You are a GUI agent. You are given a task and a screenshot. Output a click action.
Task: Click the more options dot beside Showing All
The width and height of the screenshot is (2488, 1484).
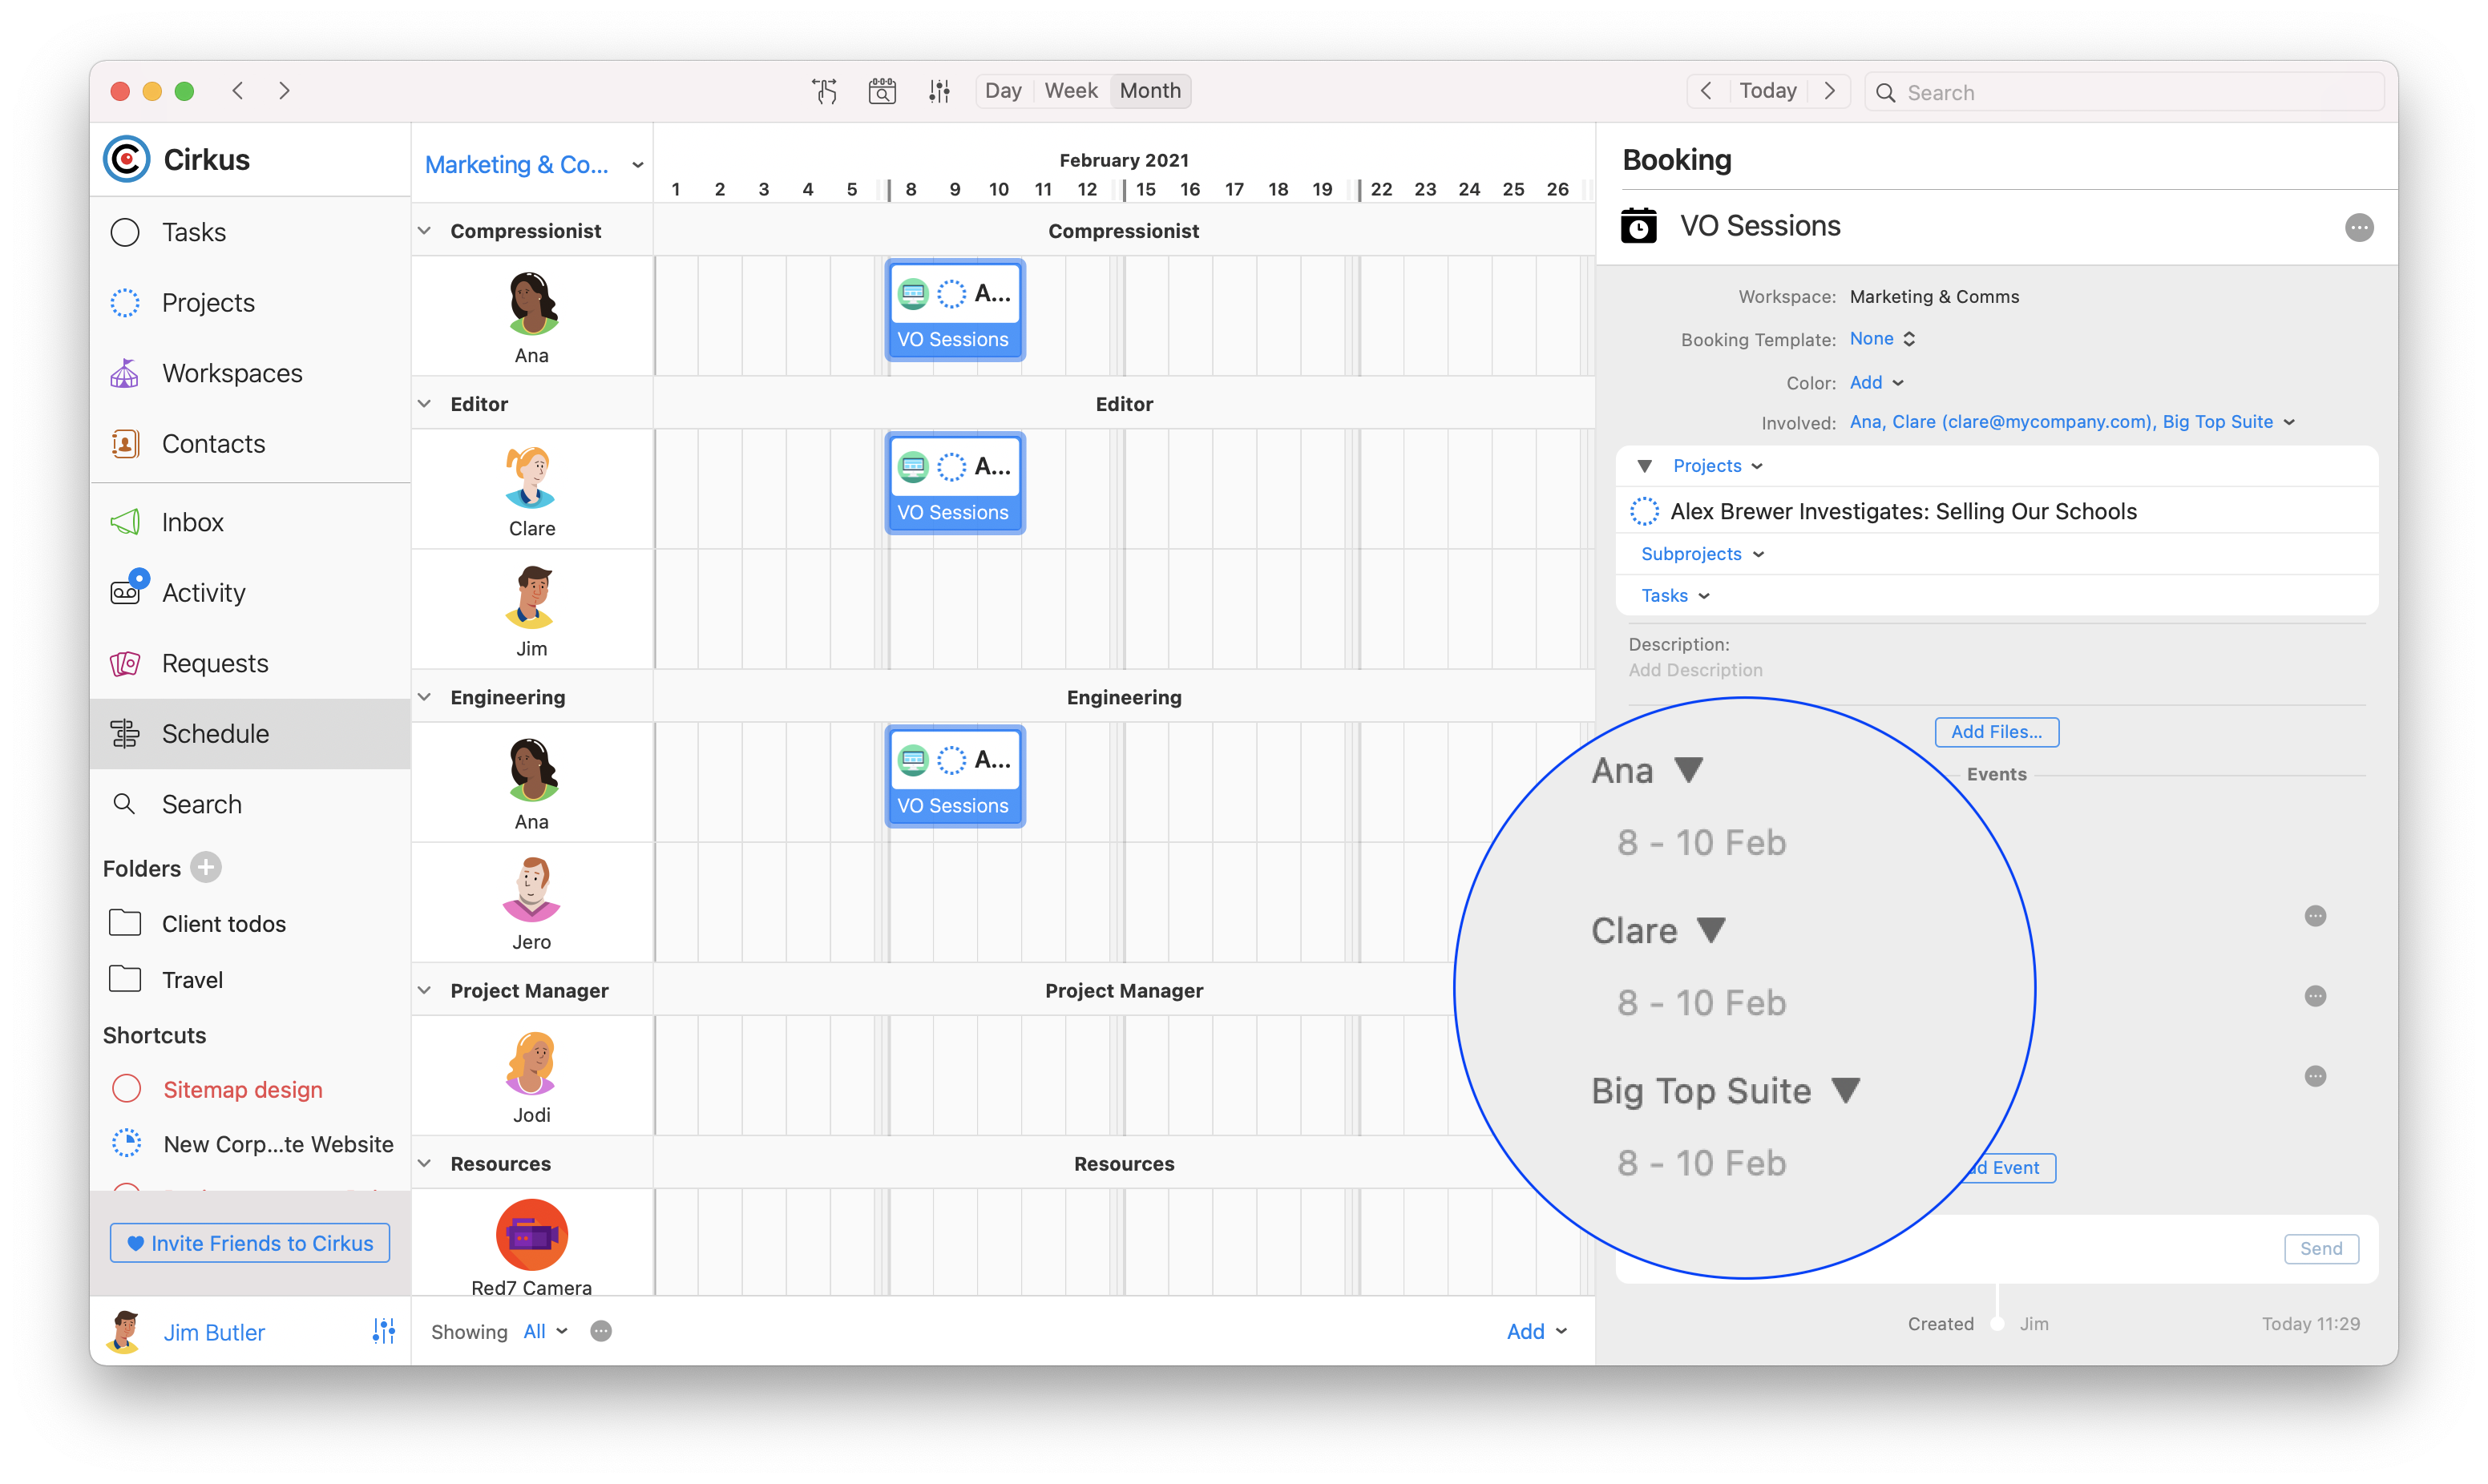click(601, 1331)
